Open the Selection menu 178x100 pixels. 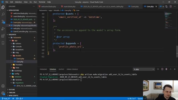(x=18, y=2)
